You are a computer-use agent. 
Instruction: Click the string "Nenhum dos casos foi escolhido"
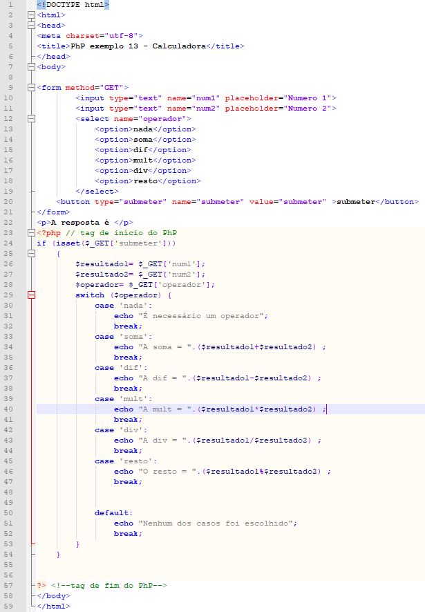(x=215, y=523)
